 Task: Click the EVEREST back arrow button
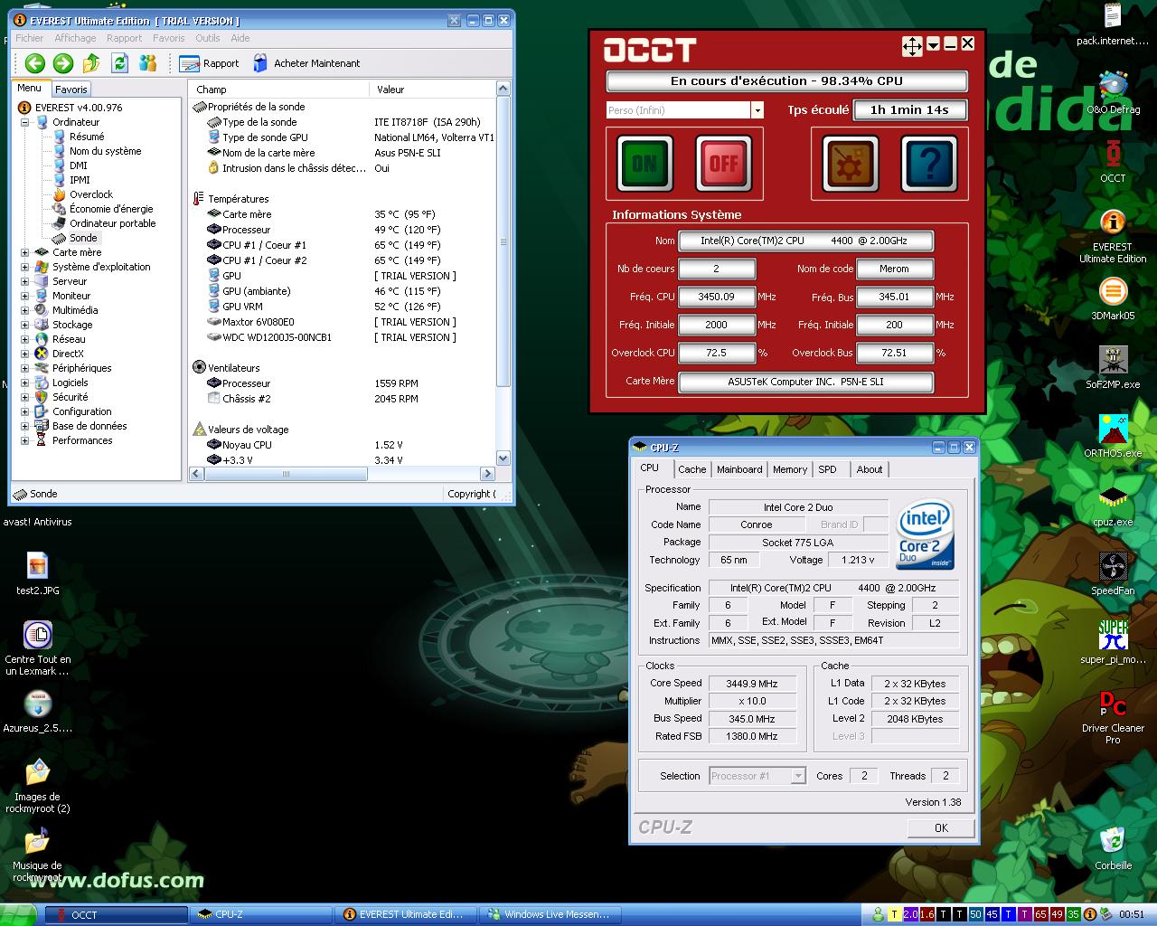34,63
